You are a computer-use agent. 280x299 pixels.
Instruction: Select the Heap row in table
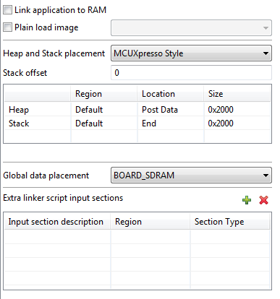pos(137,110)
